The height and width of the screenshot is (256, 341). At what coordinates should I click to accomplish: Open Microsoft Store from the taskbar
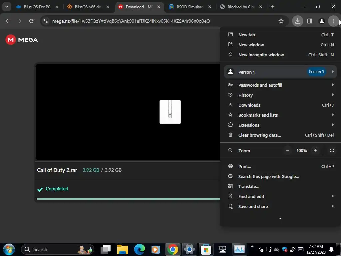(x=206, y=249)
